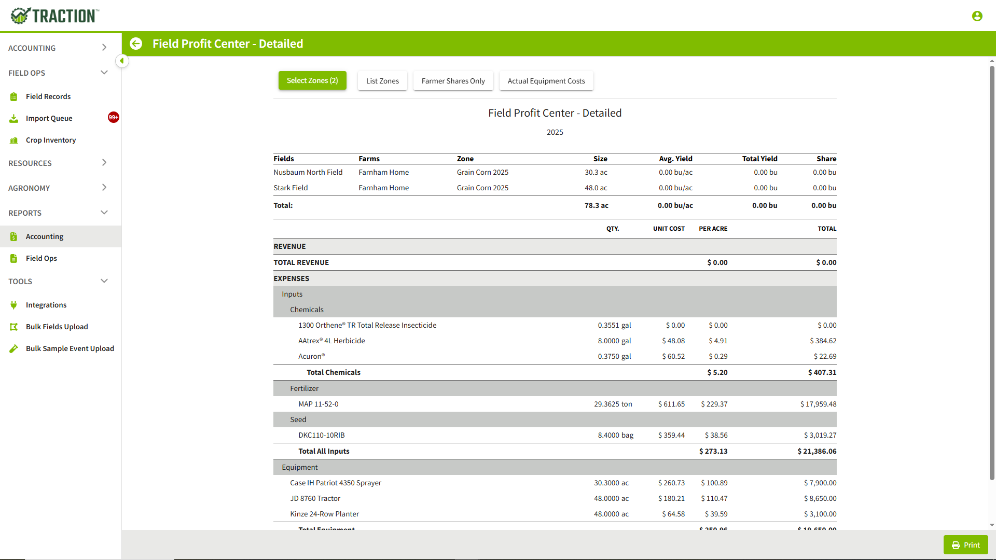Screen dimensions: 996x560
Task: Toggle List Zones view
Action: point(382,81)
